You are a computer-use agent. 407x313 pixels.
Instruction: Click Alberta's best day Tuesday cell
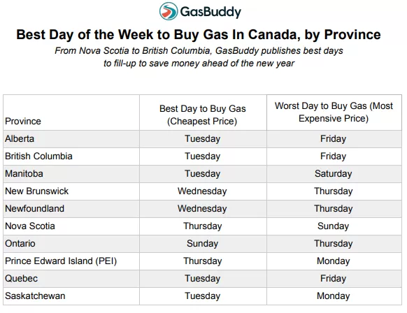[203, 139]
